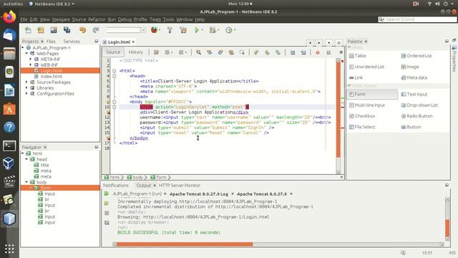Click the browser selection Firefox icon
Image resolution: width=458 pixels, height=258 pixels.
tap(155, 30)
